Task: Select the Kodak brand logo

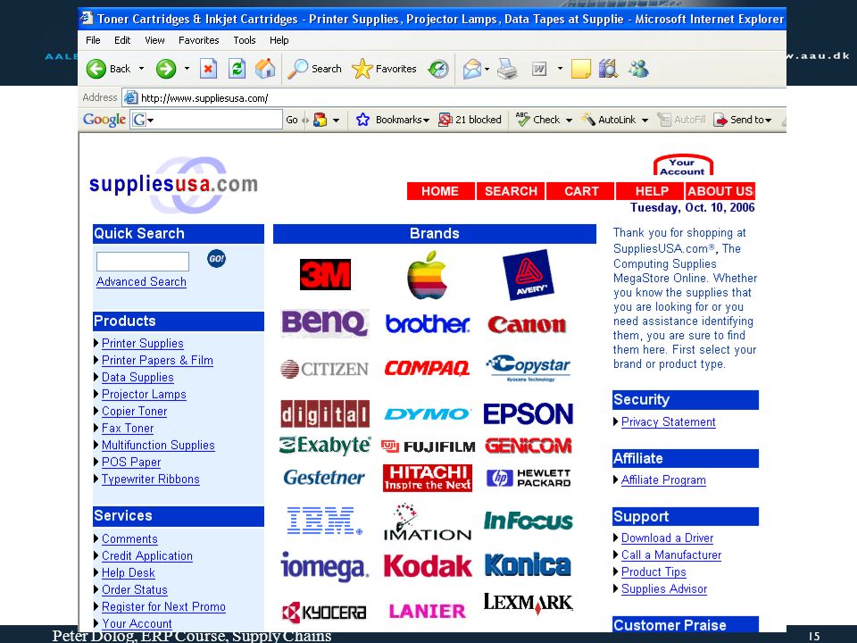Action: click(x=427, y=566)
